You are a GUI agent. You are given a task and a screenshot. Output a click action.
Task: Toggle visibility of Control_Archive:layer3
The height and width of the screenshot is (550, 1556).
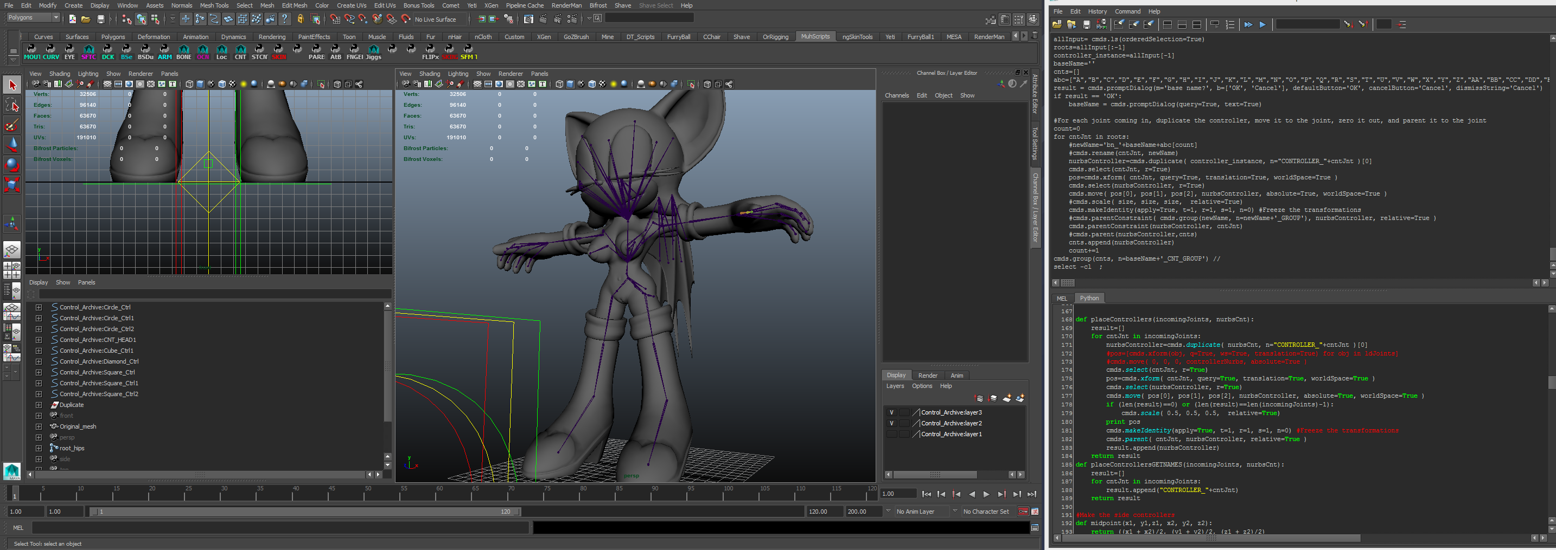pyautogui.click(x=891, y=412)
